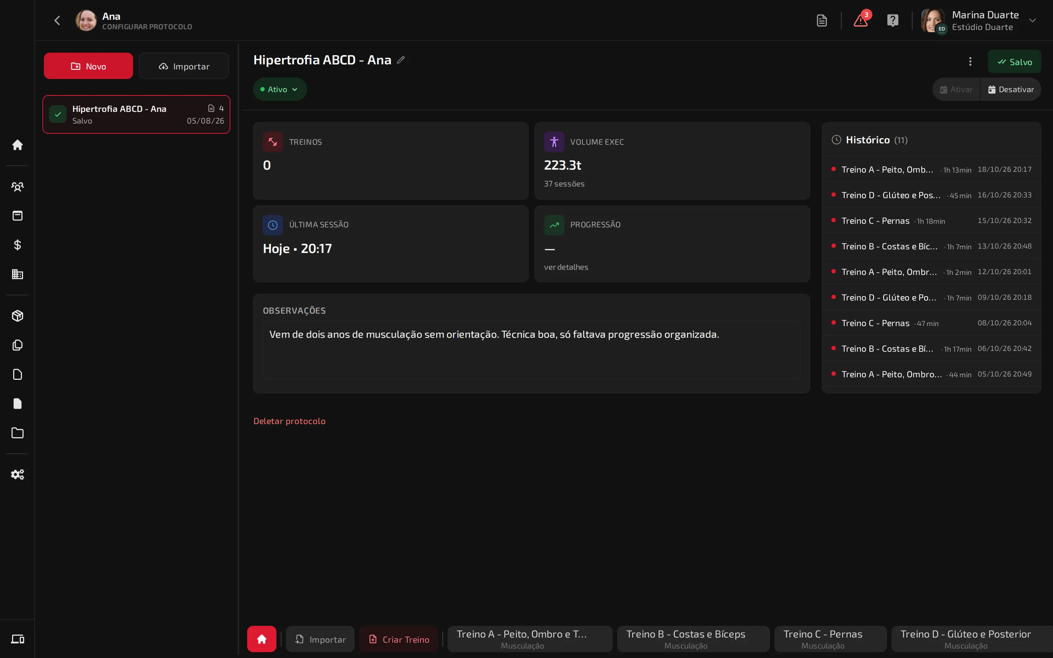1053x658 pixels.
Task: Open the Treino C - Pernas tab
Action: coord(830,639)
